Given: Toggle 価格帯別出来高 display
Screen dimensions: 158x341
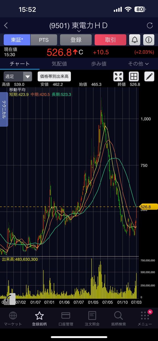Looking at the screenshot, I should (x=54, y=76).
